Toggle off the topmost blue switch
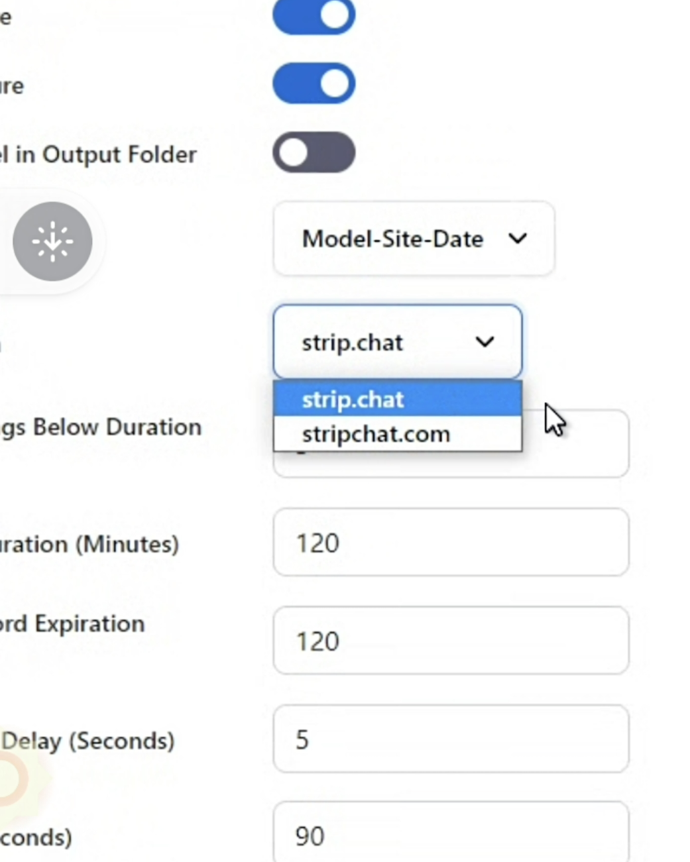Screen dimensions: 690x862 314,15
